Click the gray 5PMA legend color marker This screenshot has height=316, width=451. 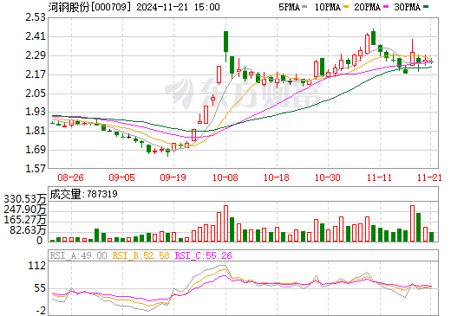304,7
